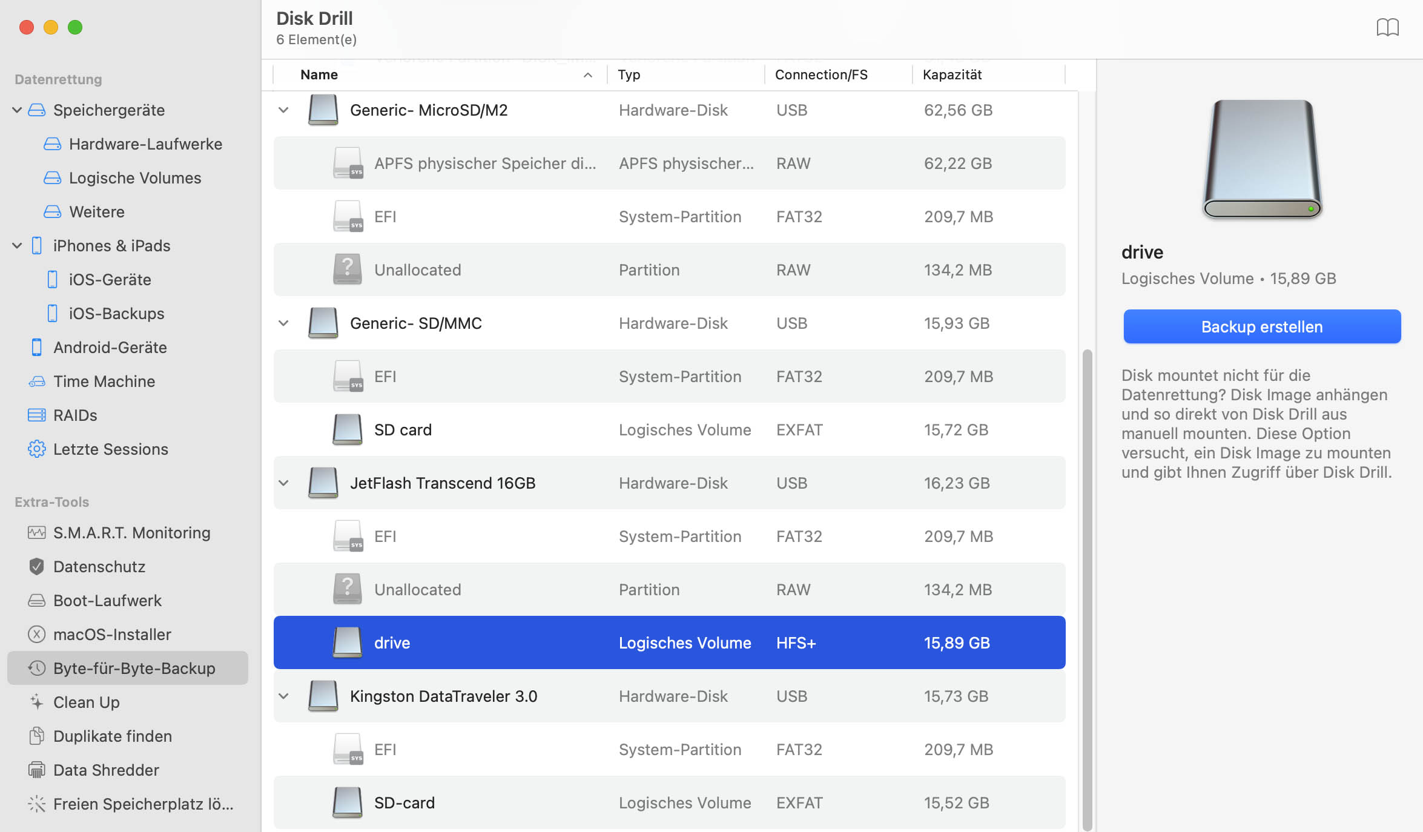
Task: Collapse Kingston DataTraveler 3.0 partitions
Action: (283, 696)
